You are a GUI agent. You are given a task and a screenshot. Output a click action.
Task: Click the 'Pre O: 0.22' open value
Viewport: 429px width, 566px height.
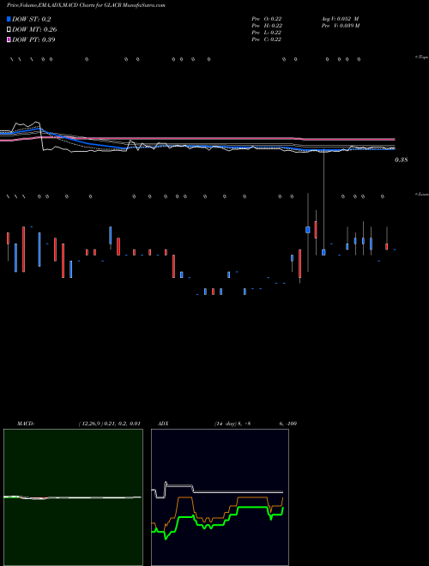267,19
